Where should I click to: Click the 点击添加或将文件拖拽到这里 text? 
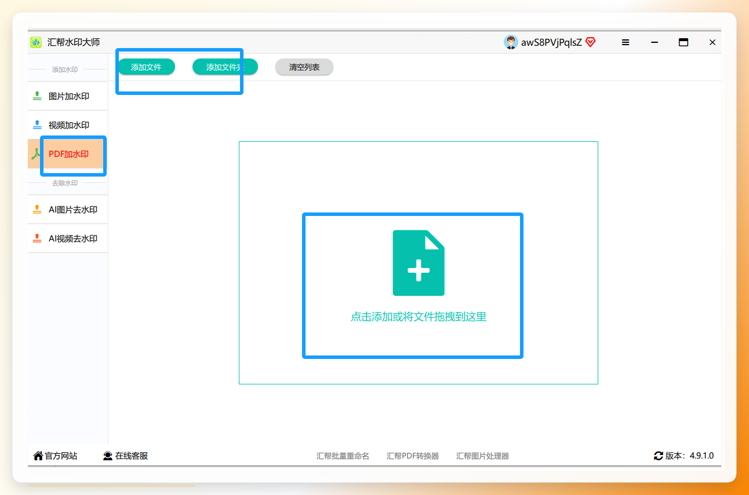(419, 317)
